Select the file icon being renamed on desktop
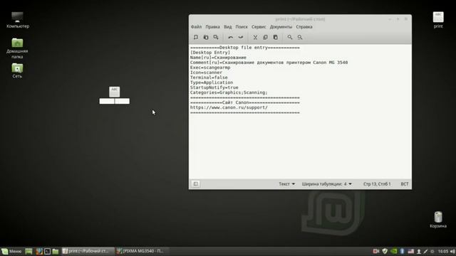The width and height of the screenshot is (456, 256). pos(114,92)
